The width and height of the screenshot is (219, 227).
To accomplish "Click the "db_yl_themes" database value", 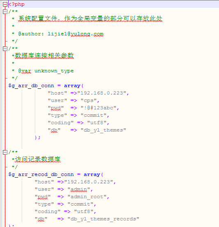I will [103, 130].
